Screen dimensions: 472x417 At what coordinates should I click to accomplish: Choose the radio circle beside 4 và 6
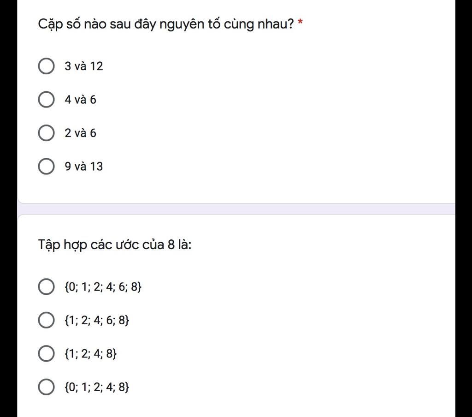(x=46, y=100)
